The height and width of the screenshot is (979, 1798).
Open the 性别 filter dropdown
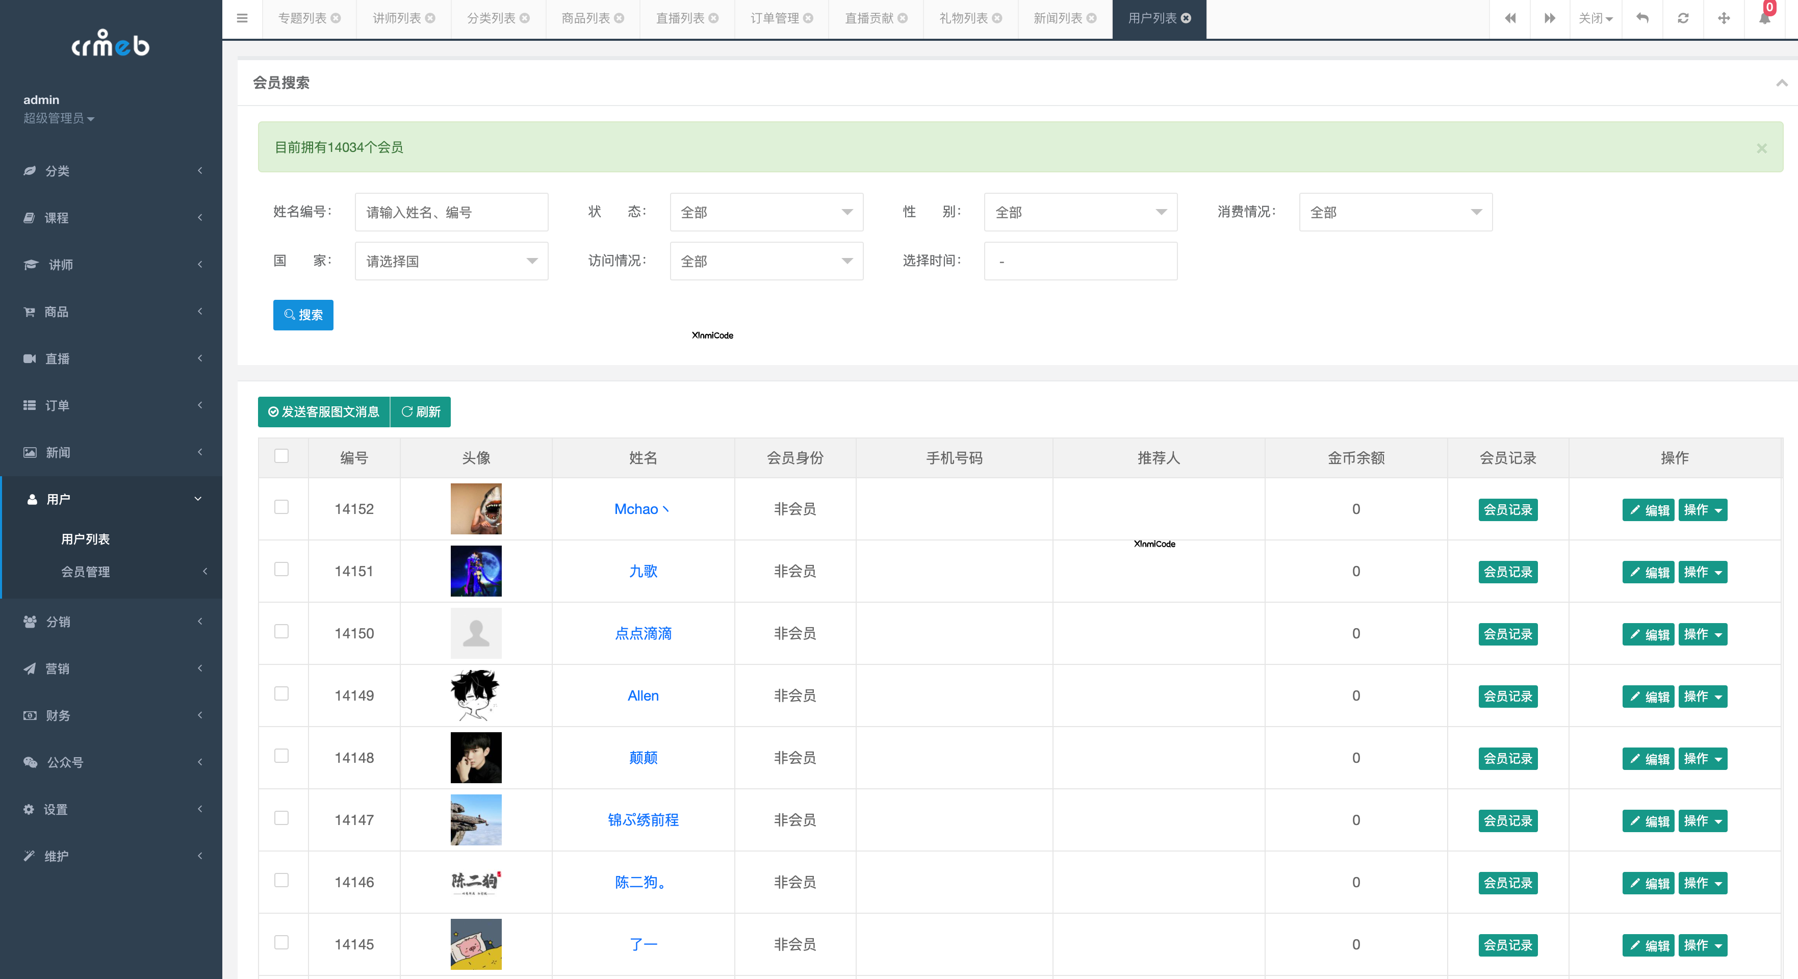tap(1080, 212)
